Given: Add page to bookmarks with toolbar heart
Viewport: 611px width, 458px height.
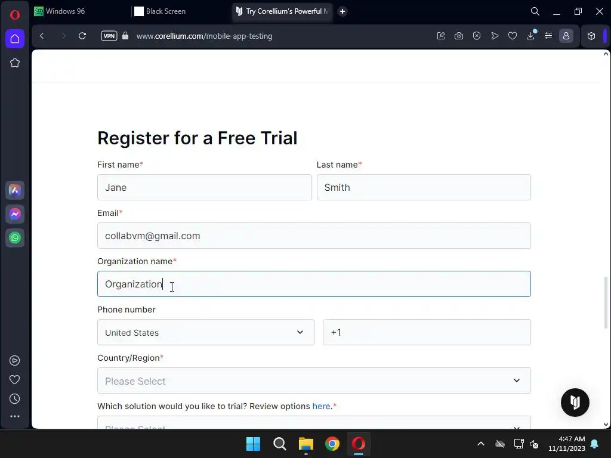Looking at the screenshot, I should coord(513,36).
